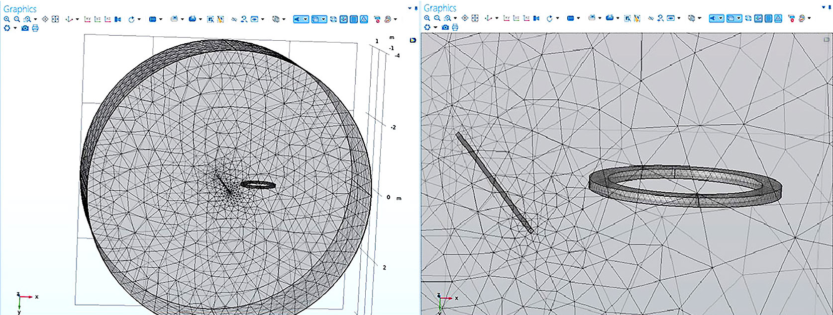Click Zoom In in the left Graphics toolbar
Screen dimensions: 833x315
[7, 19]
